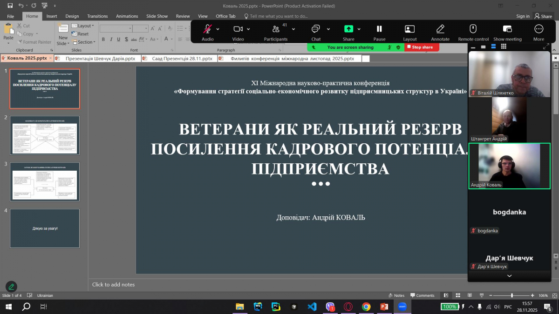Viewport: 559px width, 314px height.
Task: Select slide 4 thumbnail 'Дякую за увагу!'
Action: (x=44, y=228)
